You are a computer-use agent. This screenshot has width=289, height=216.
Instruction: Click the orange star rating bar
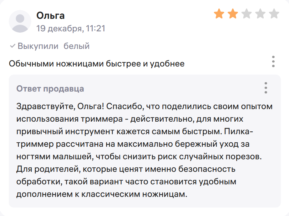tap(247, 13)
